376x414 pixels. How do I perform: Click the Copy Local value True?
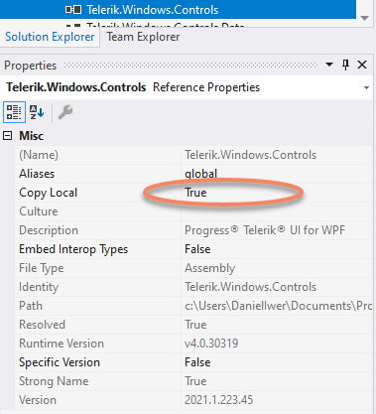(195, 193)
